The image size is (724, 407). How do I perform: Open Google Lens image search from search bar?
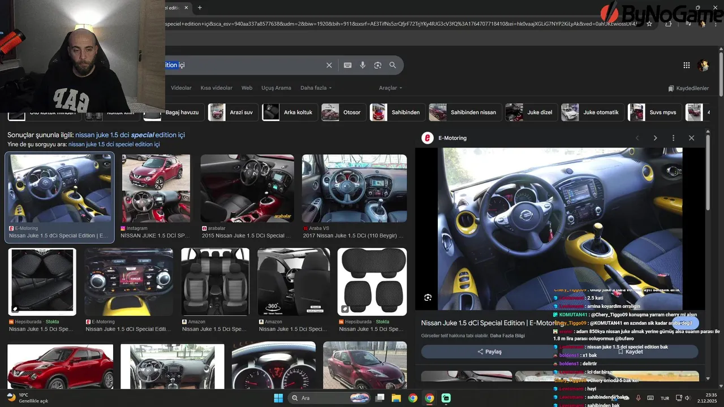(378, 65)
